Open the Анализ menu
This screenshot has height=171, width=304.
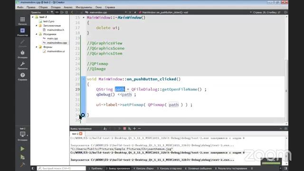[68, 7]
